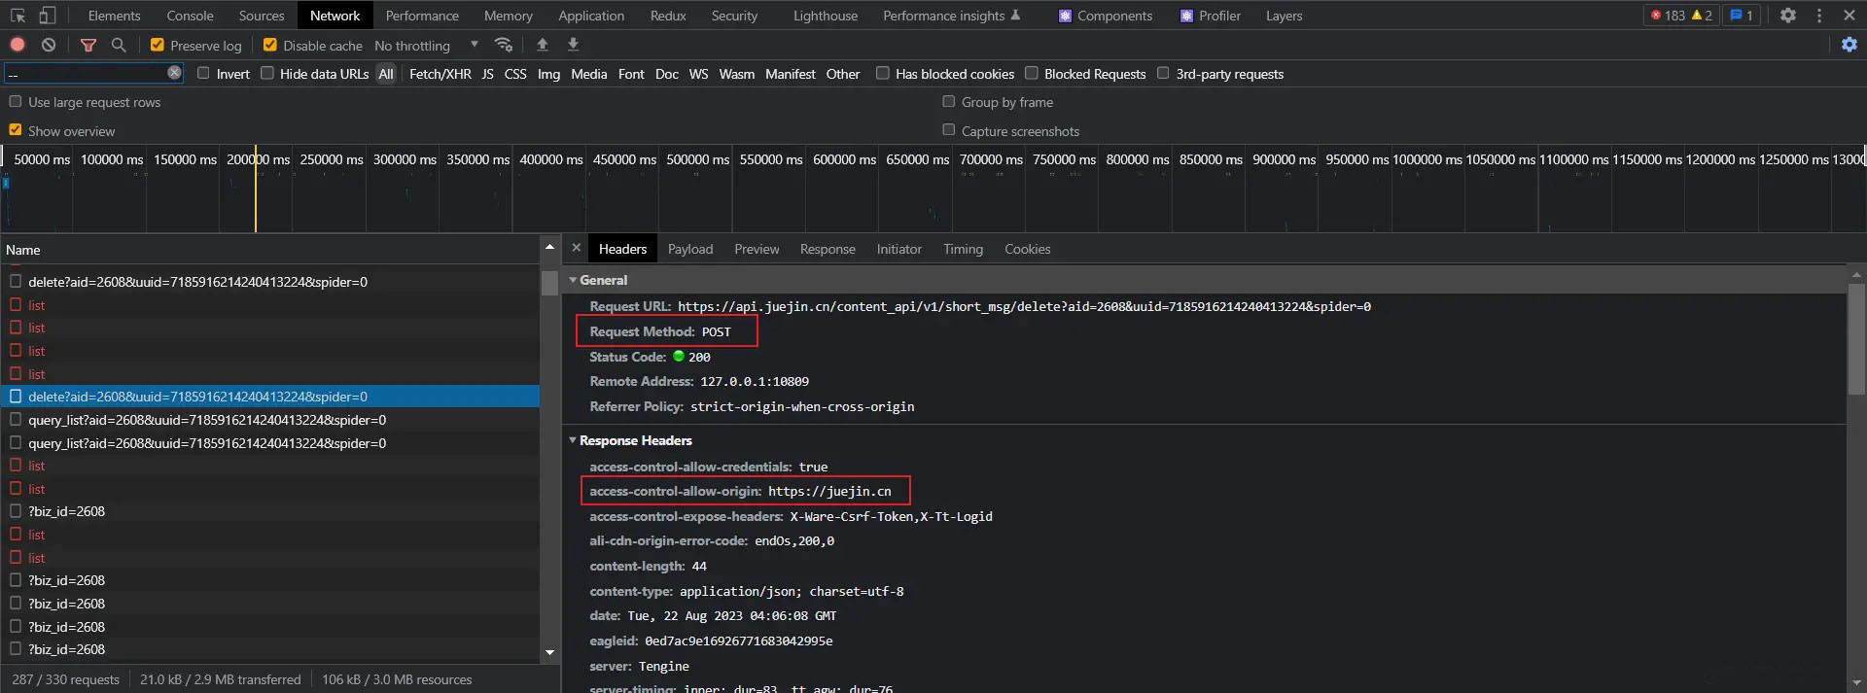Image resolution: width=1867 pixels, height=693 pixels.
Task: Toggle the device toolbar icon
Action: click(x=48, y=16)
